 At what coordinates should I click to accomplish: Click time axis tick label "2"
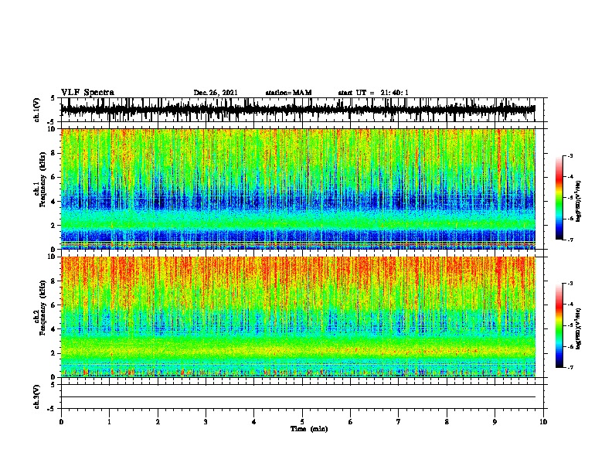pyautogui.click(x=158, y=422)
